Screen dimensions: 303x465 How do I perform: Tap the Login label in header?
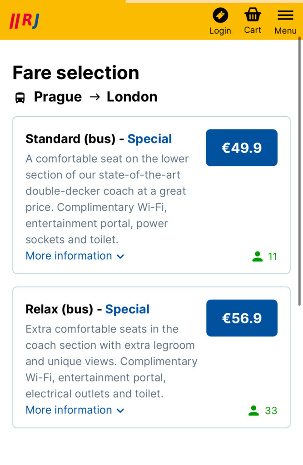click(220, 31)
